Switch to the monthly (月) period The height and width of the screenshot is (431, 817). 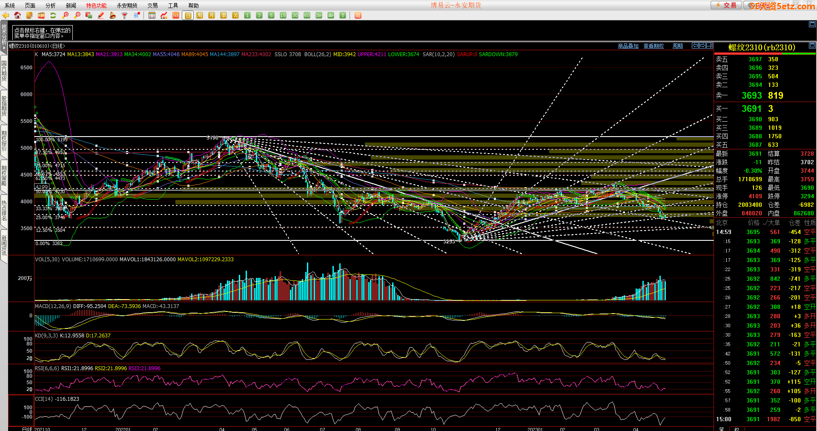[212, 15]
